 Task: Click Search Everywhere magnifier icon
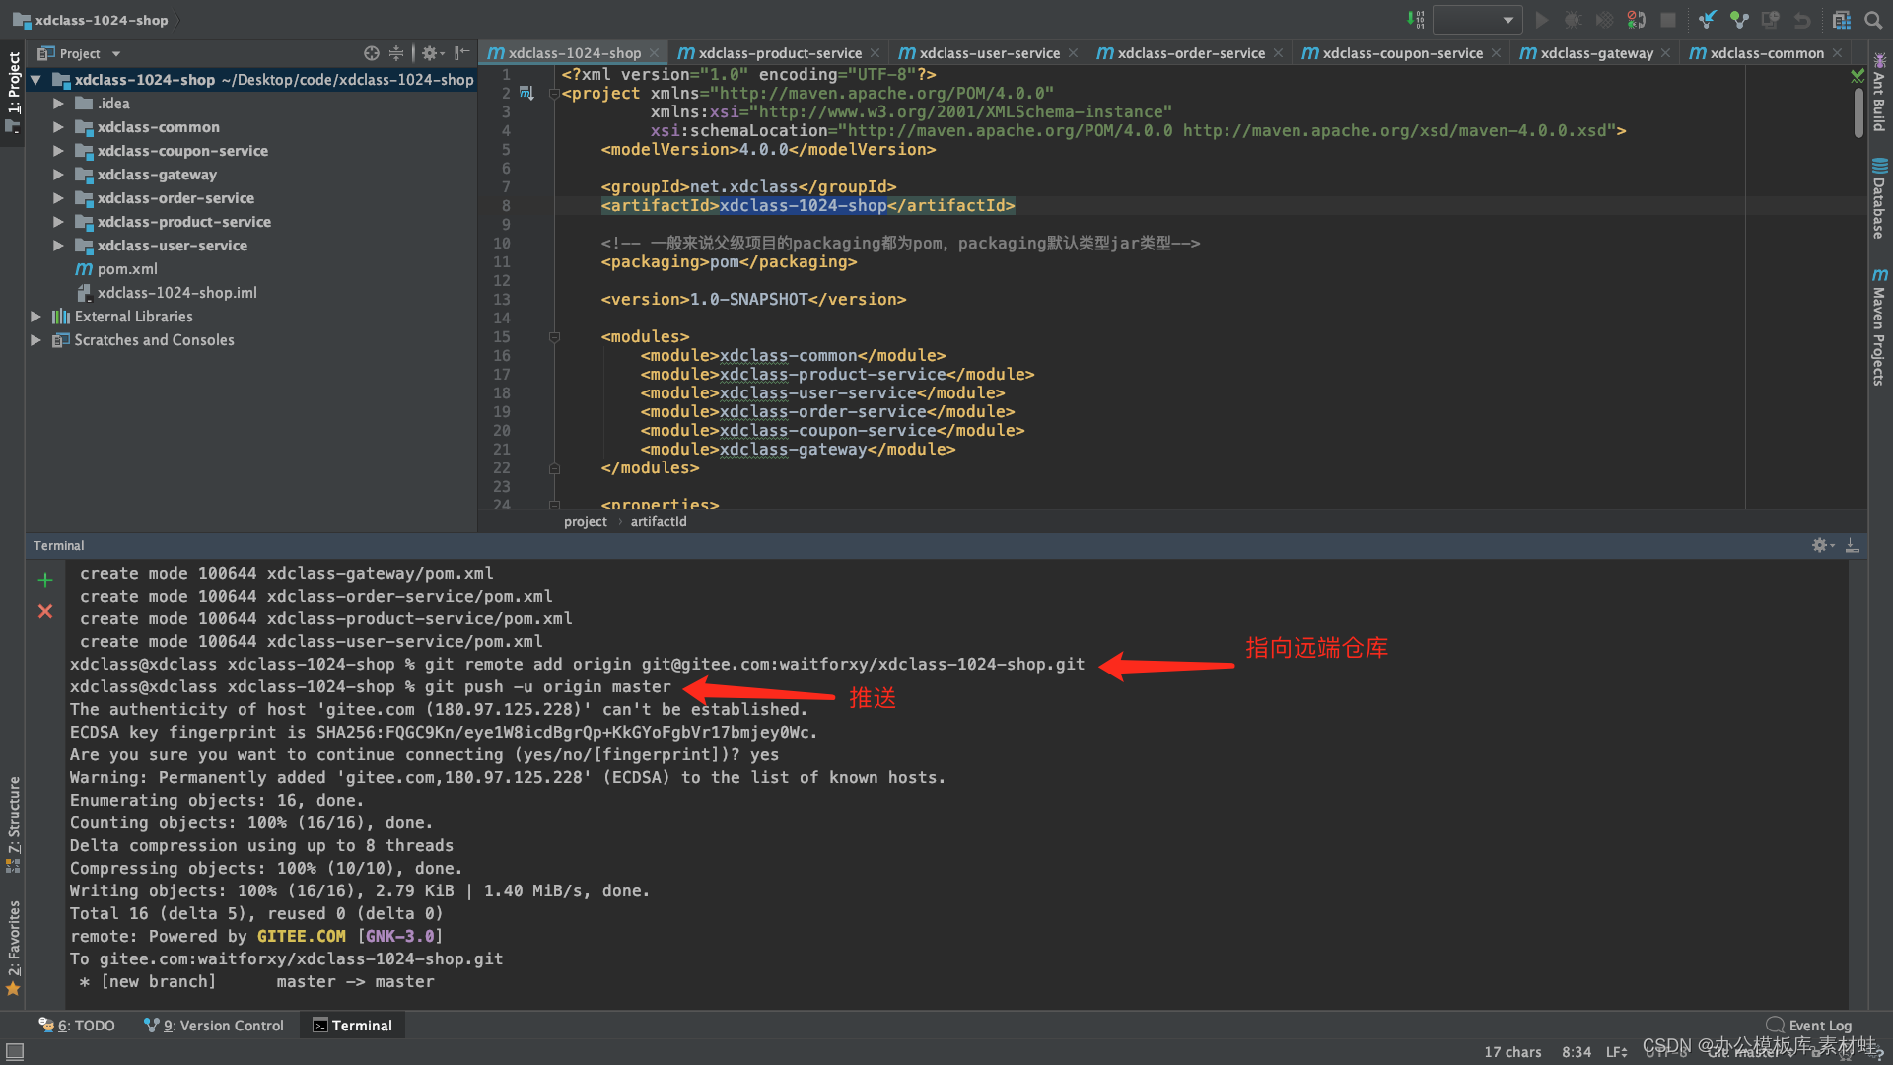point(1873,19)
